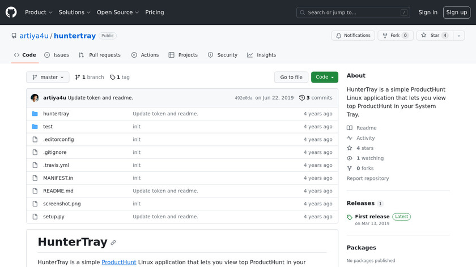Screen dimensions: 476x267
Task: Click Go to file button
Action: tap(291, 77)
